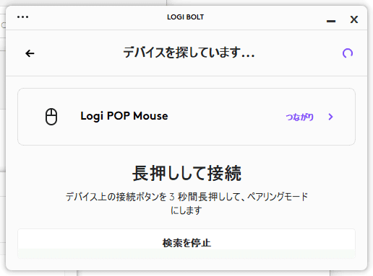Screen dimensions: 373x276
Task: Open the three-dot menu in Logi Bolt
Action: coord(23,17)
